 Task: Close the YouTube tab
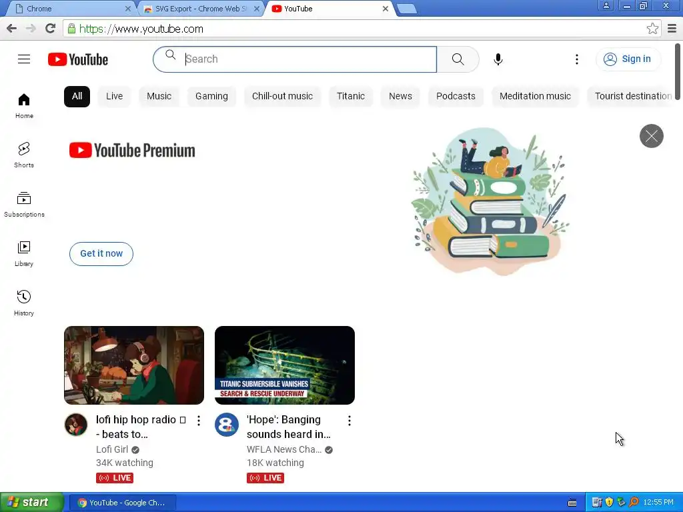[385, 9]
